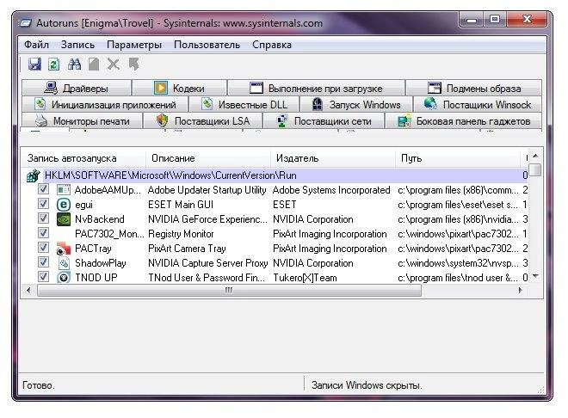Image resolution: width=568 pixels, height=418 pixels.
Task: Click the Properties page toolbar icon
Action: coord(94,65)
